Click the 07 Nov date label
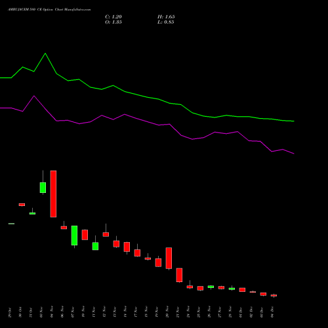Image resolution: width=328 pixels, height=328 pixels. [73, 312]
